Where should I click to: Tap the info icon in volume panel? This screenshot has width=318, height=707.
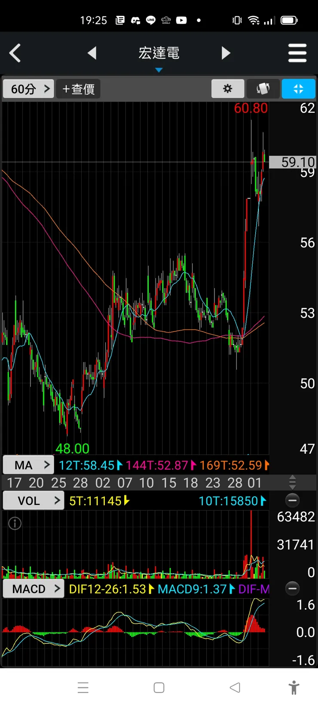pos(15,523)
